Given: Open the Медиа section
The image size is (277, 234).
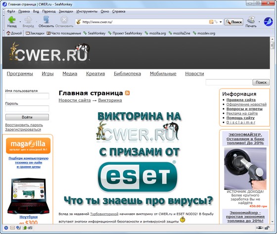Looking at the screenshot, I should tap(70, 74).
